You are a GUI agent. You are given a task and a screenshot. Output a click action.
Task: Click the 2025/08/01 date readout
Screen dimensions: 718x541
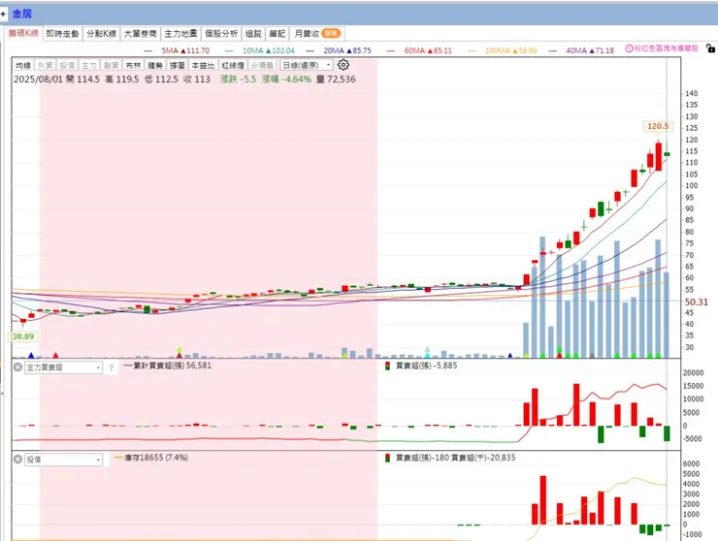tap(39, 80)
